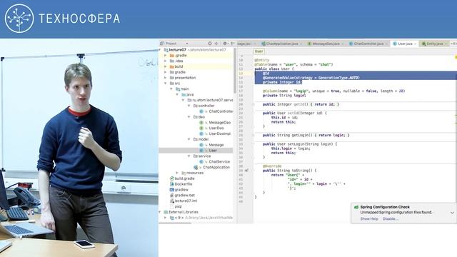
Task: Click the build.gradle file icon
Action: click(171, 178)
